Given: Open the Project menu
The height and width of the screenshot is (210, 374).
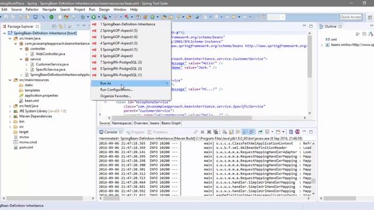Looking at the screenshot, I should tap(79, 9).
